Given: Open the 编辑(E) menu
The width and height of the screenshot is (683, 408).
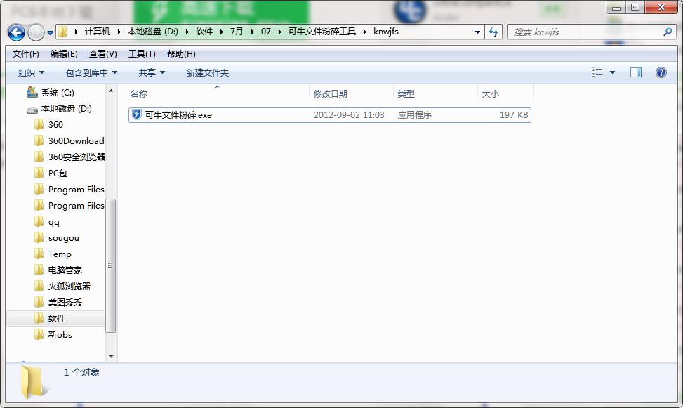Looking at the screenshot, I should pyautogui.click(x=64, y=54).
